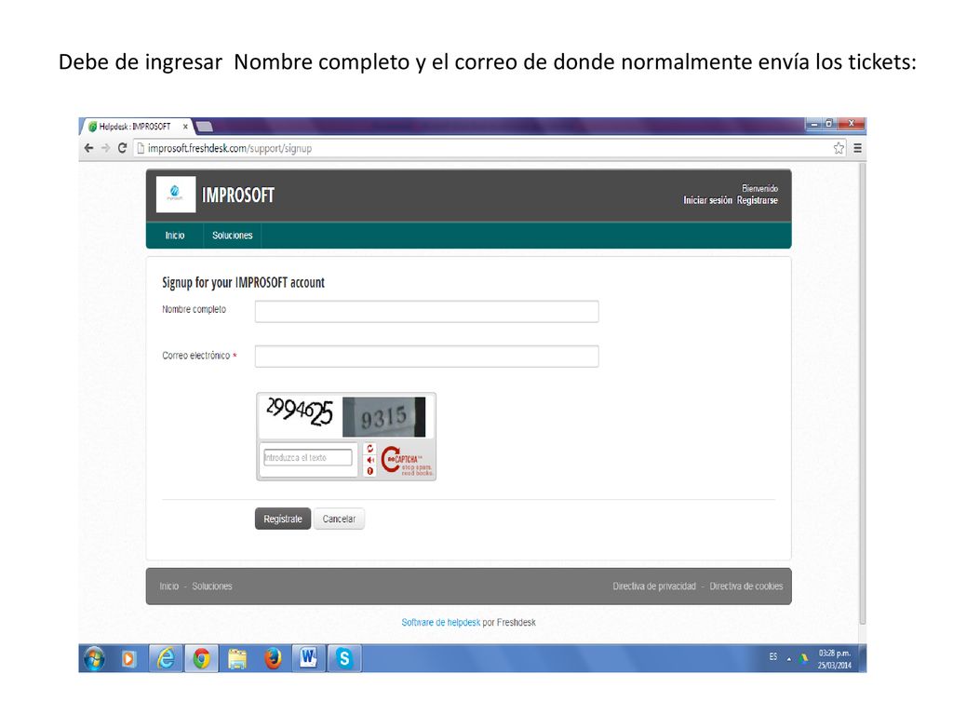Image resolution: width=953 pixels, height=715 pixels.
Task: Reload the page with refresh icon
Action: [122, 148]
